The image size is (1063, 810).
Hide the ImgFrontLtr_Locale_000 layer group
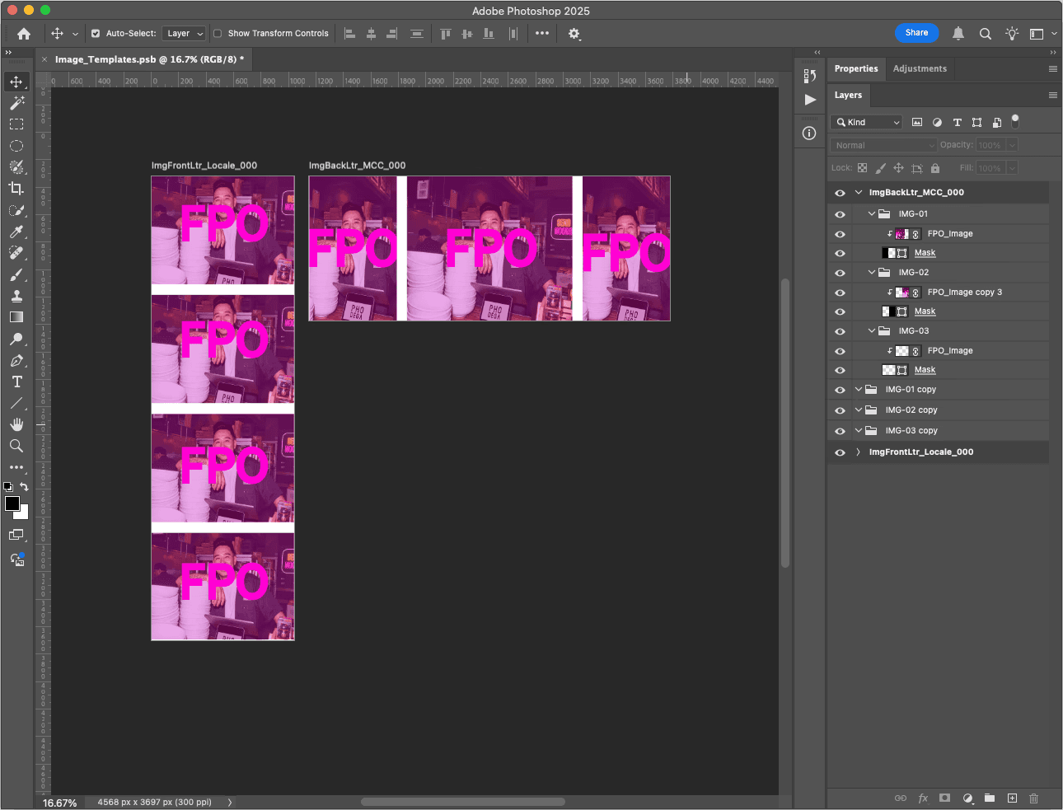tap(840, 452)
